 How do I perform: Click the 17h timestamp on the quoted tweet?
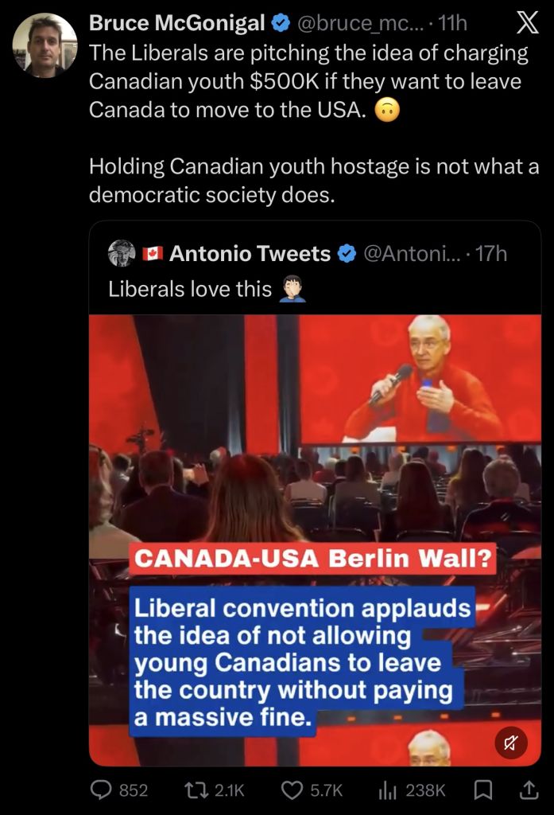point(491,254)
